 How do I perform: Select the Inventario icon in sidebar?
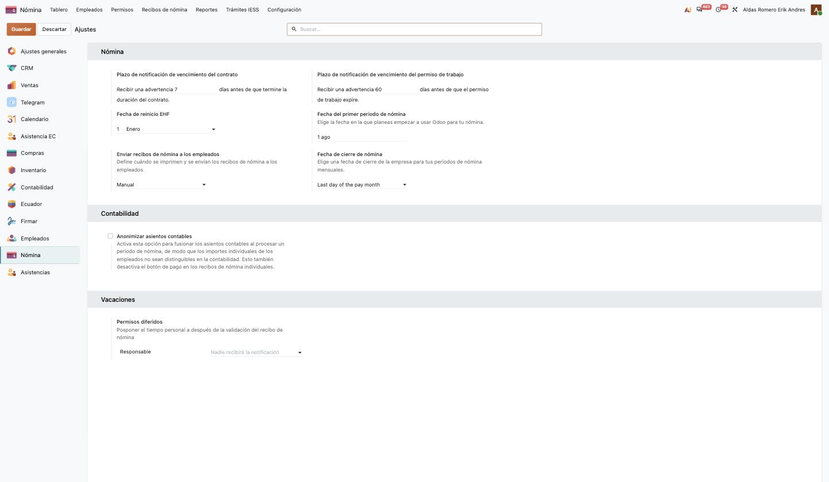11,170
